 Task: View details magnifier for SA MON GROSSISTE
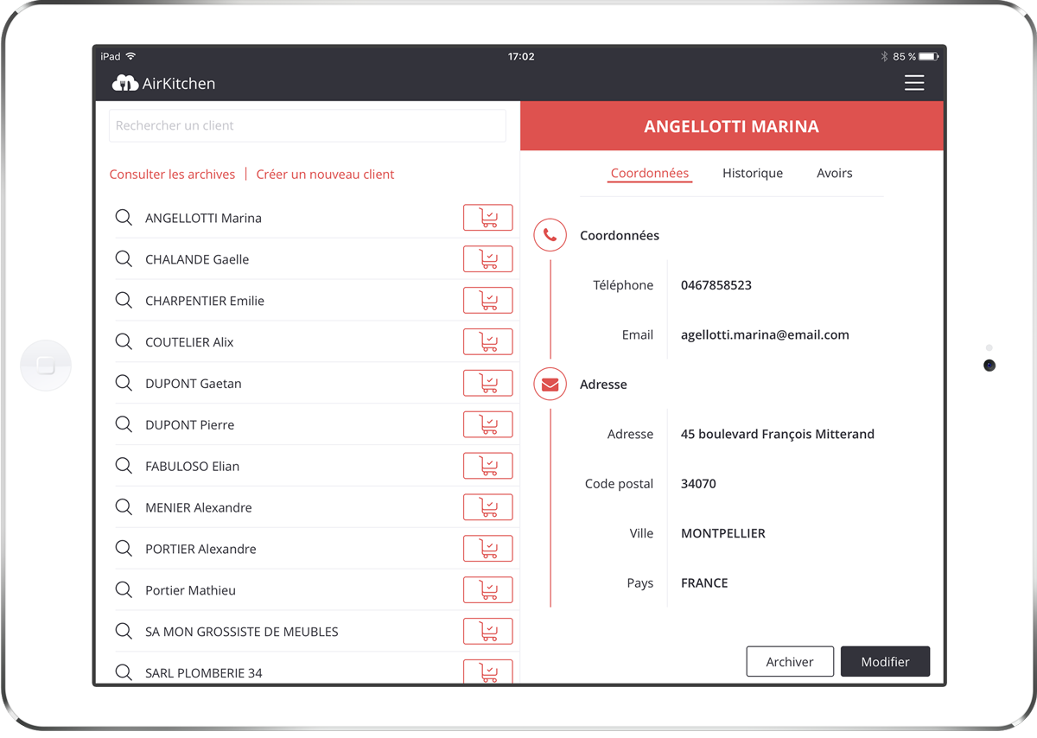point(124,632)
